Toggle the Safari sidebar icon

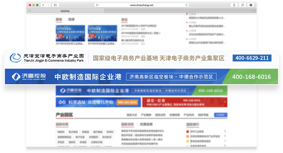click(55, 5)
